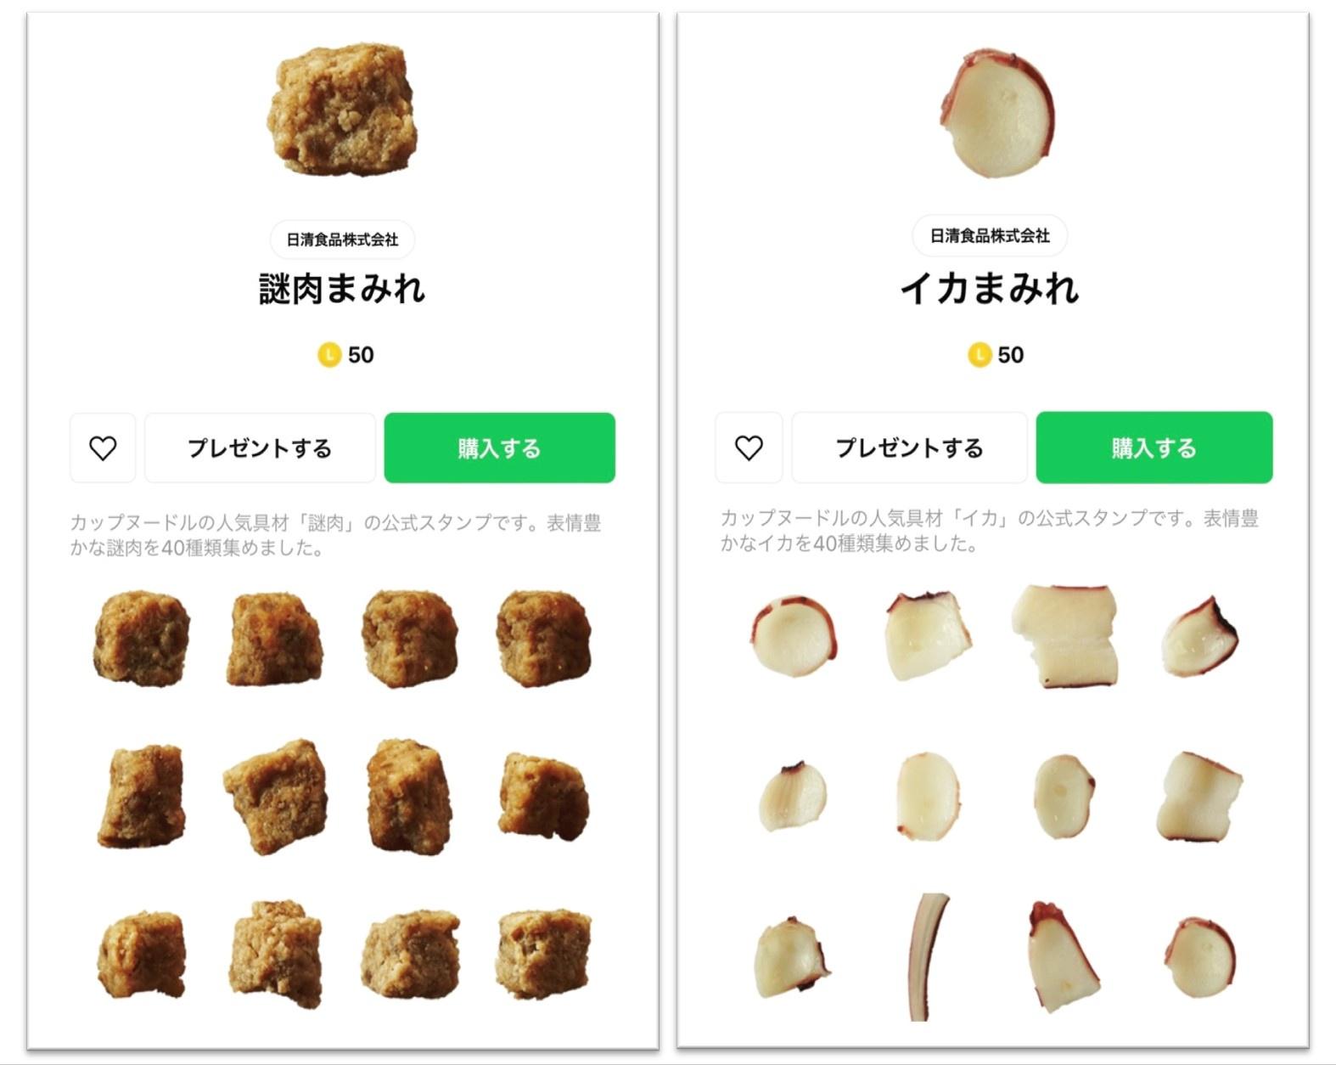Screen dimensions: 1336x1065
Task: Select the first 謎肉 sticker in top row
Action: [x=141, y=637]
